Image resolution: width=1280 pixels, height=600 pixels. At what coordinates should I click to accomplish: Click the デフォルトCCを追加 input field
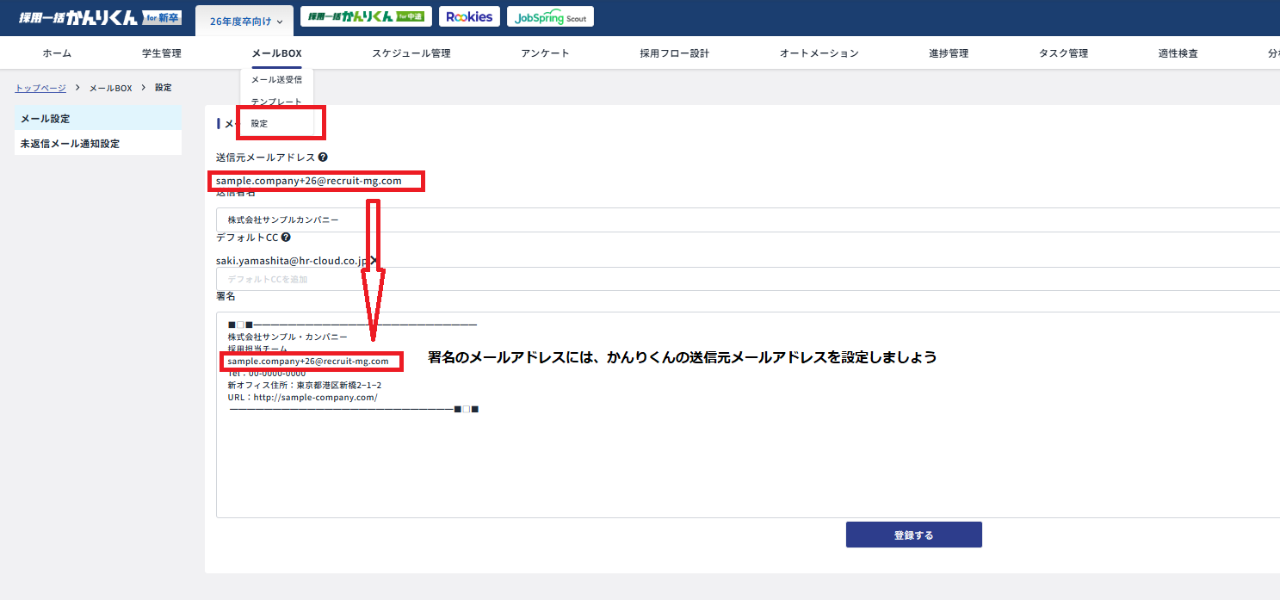pos(740,280)
